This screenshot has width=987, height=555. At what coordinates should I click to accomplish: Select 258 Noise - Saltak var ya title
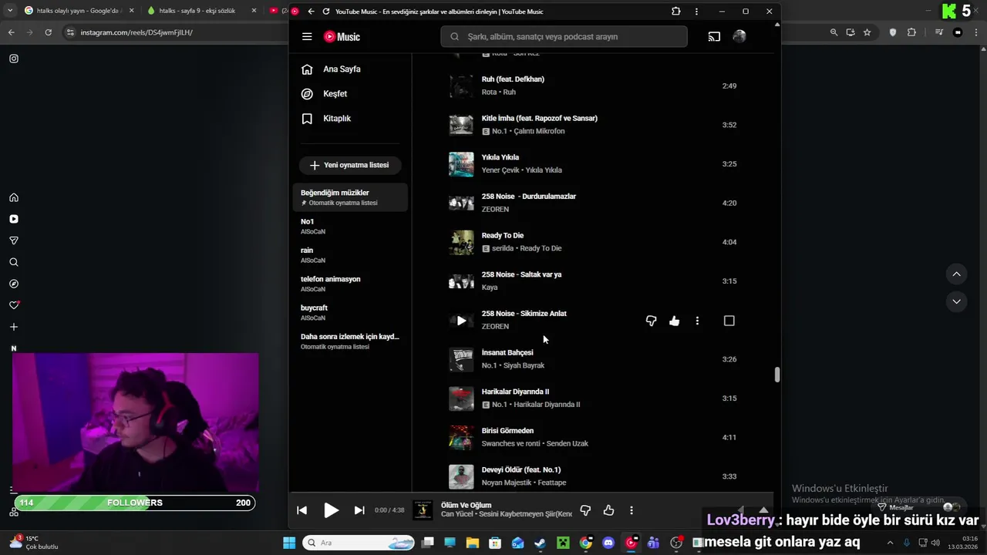coord(521,274)
